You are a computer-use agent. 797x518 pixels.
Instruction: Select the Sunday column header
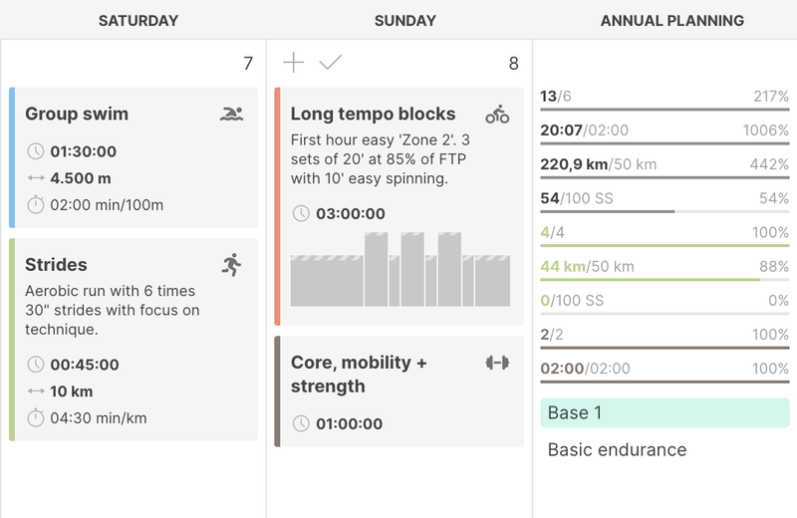pos(404,20)
